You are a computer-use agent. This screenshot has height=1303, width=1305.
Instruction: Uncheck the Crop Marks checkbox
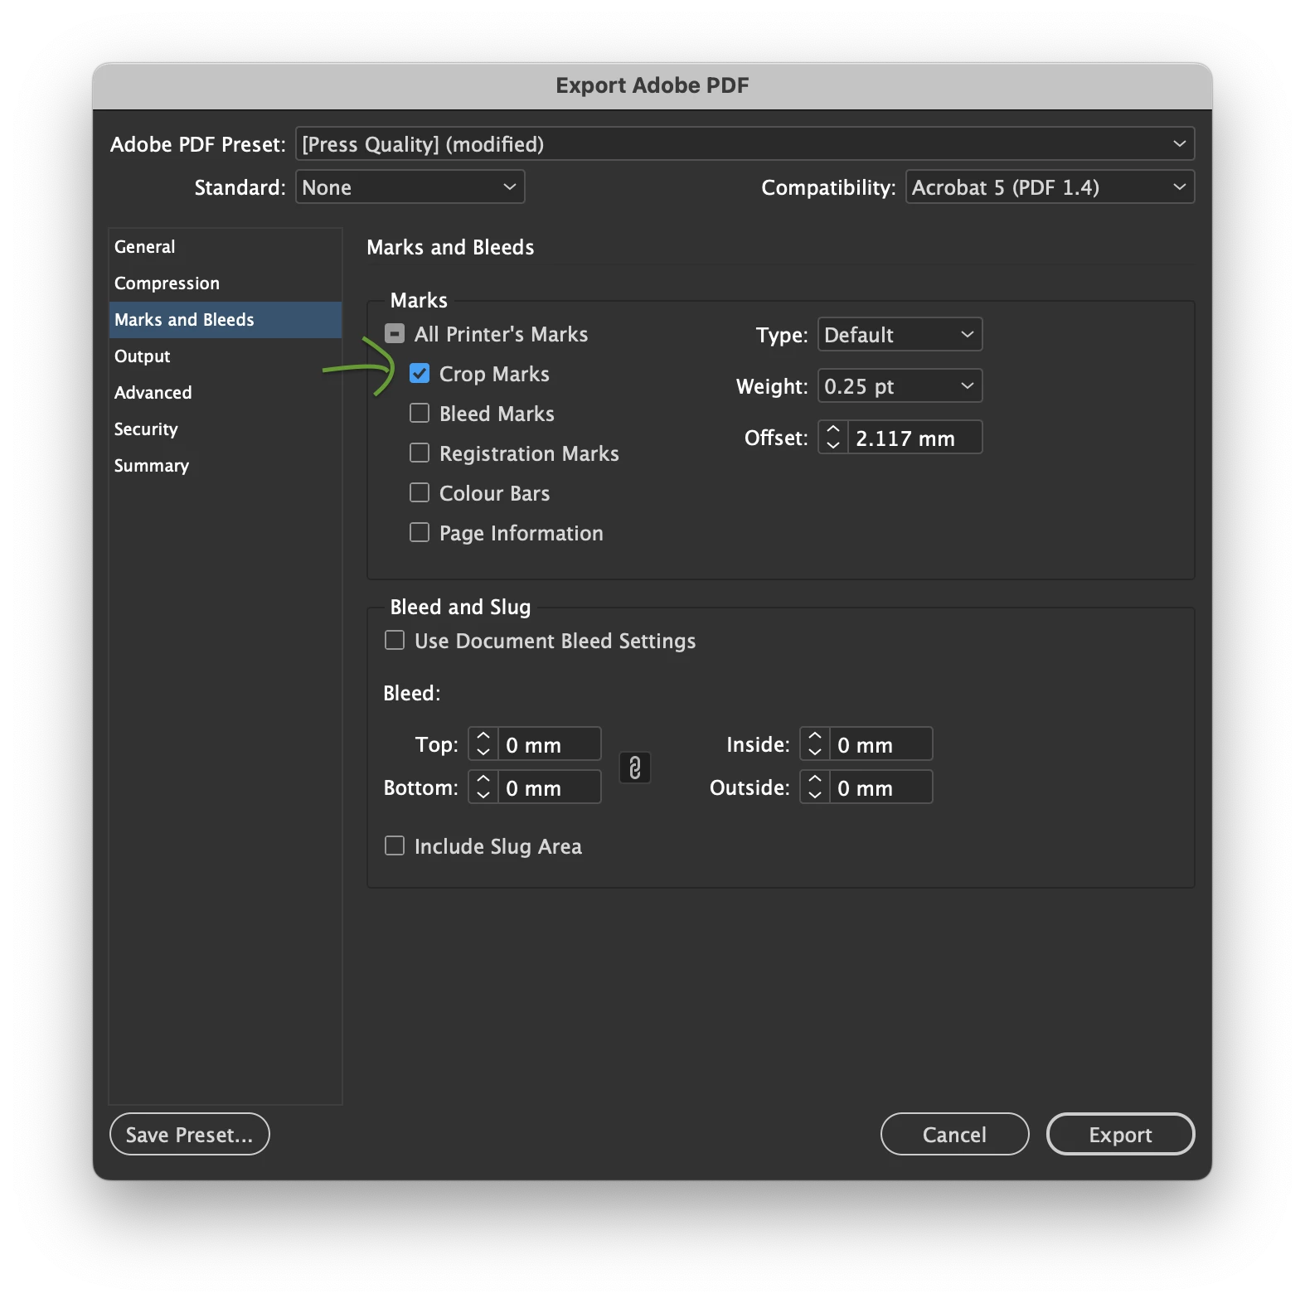coord(420,374)
